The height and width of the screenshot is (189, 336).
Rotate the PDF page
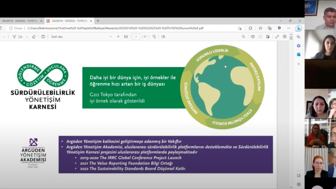click(154, 37)
